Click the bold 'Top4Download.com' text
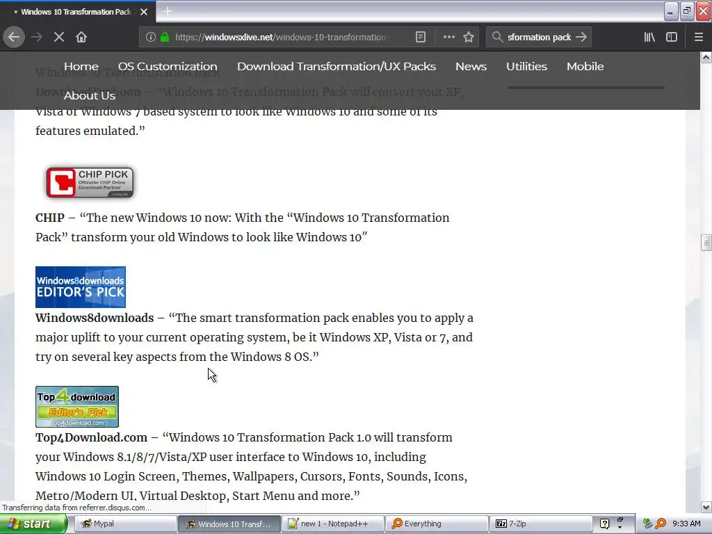This screenshot has width=712, height=534. [x=91, y=437]
